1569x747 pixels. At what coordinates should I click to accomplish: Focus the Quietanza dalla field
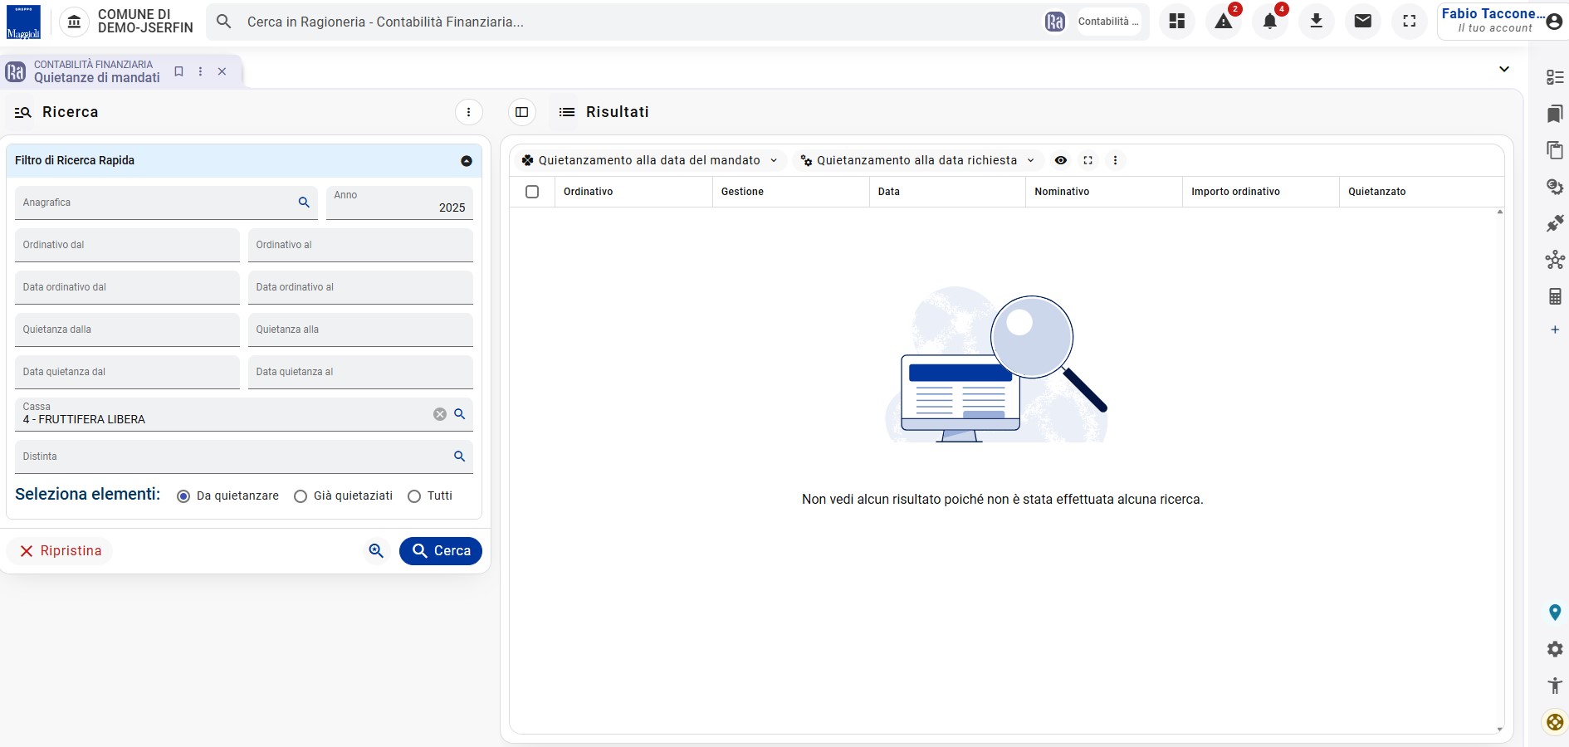point(127,330)
